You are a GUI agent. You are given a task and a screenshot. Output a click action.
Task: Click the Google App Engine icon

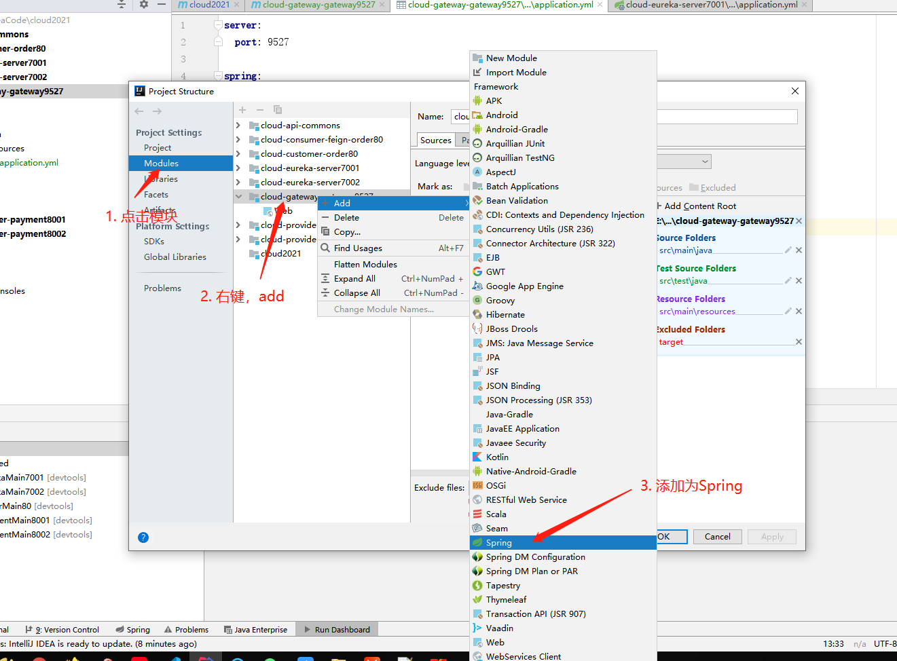(477, 286)
